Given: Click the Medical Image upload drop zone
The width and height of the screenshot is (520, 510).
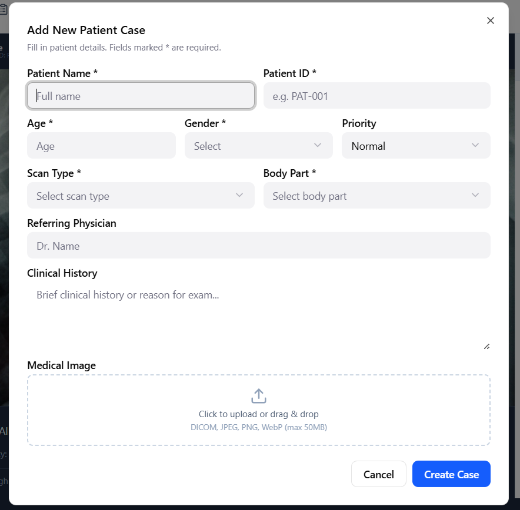Looking at the screenshot, I should click(x=259, y=410).
